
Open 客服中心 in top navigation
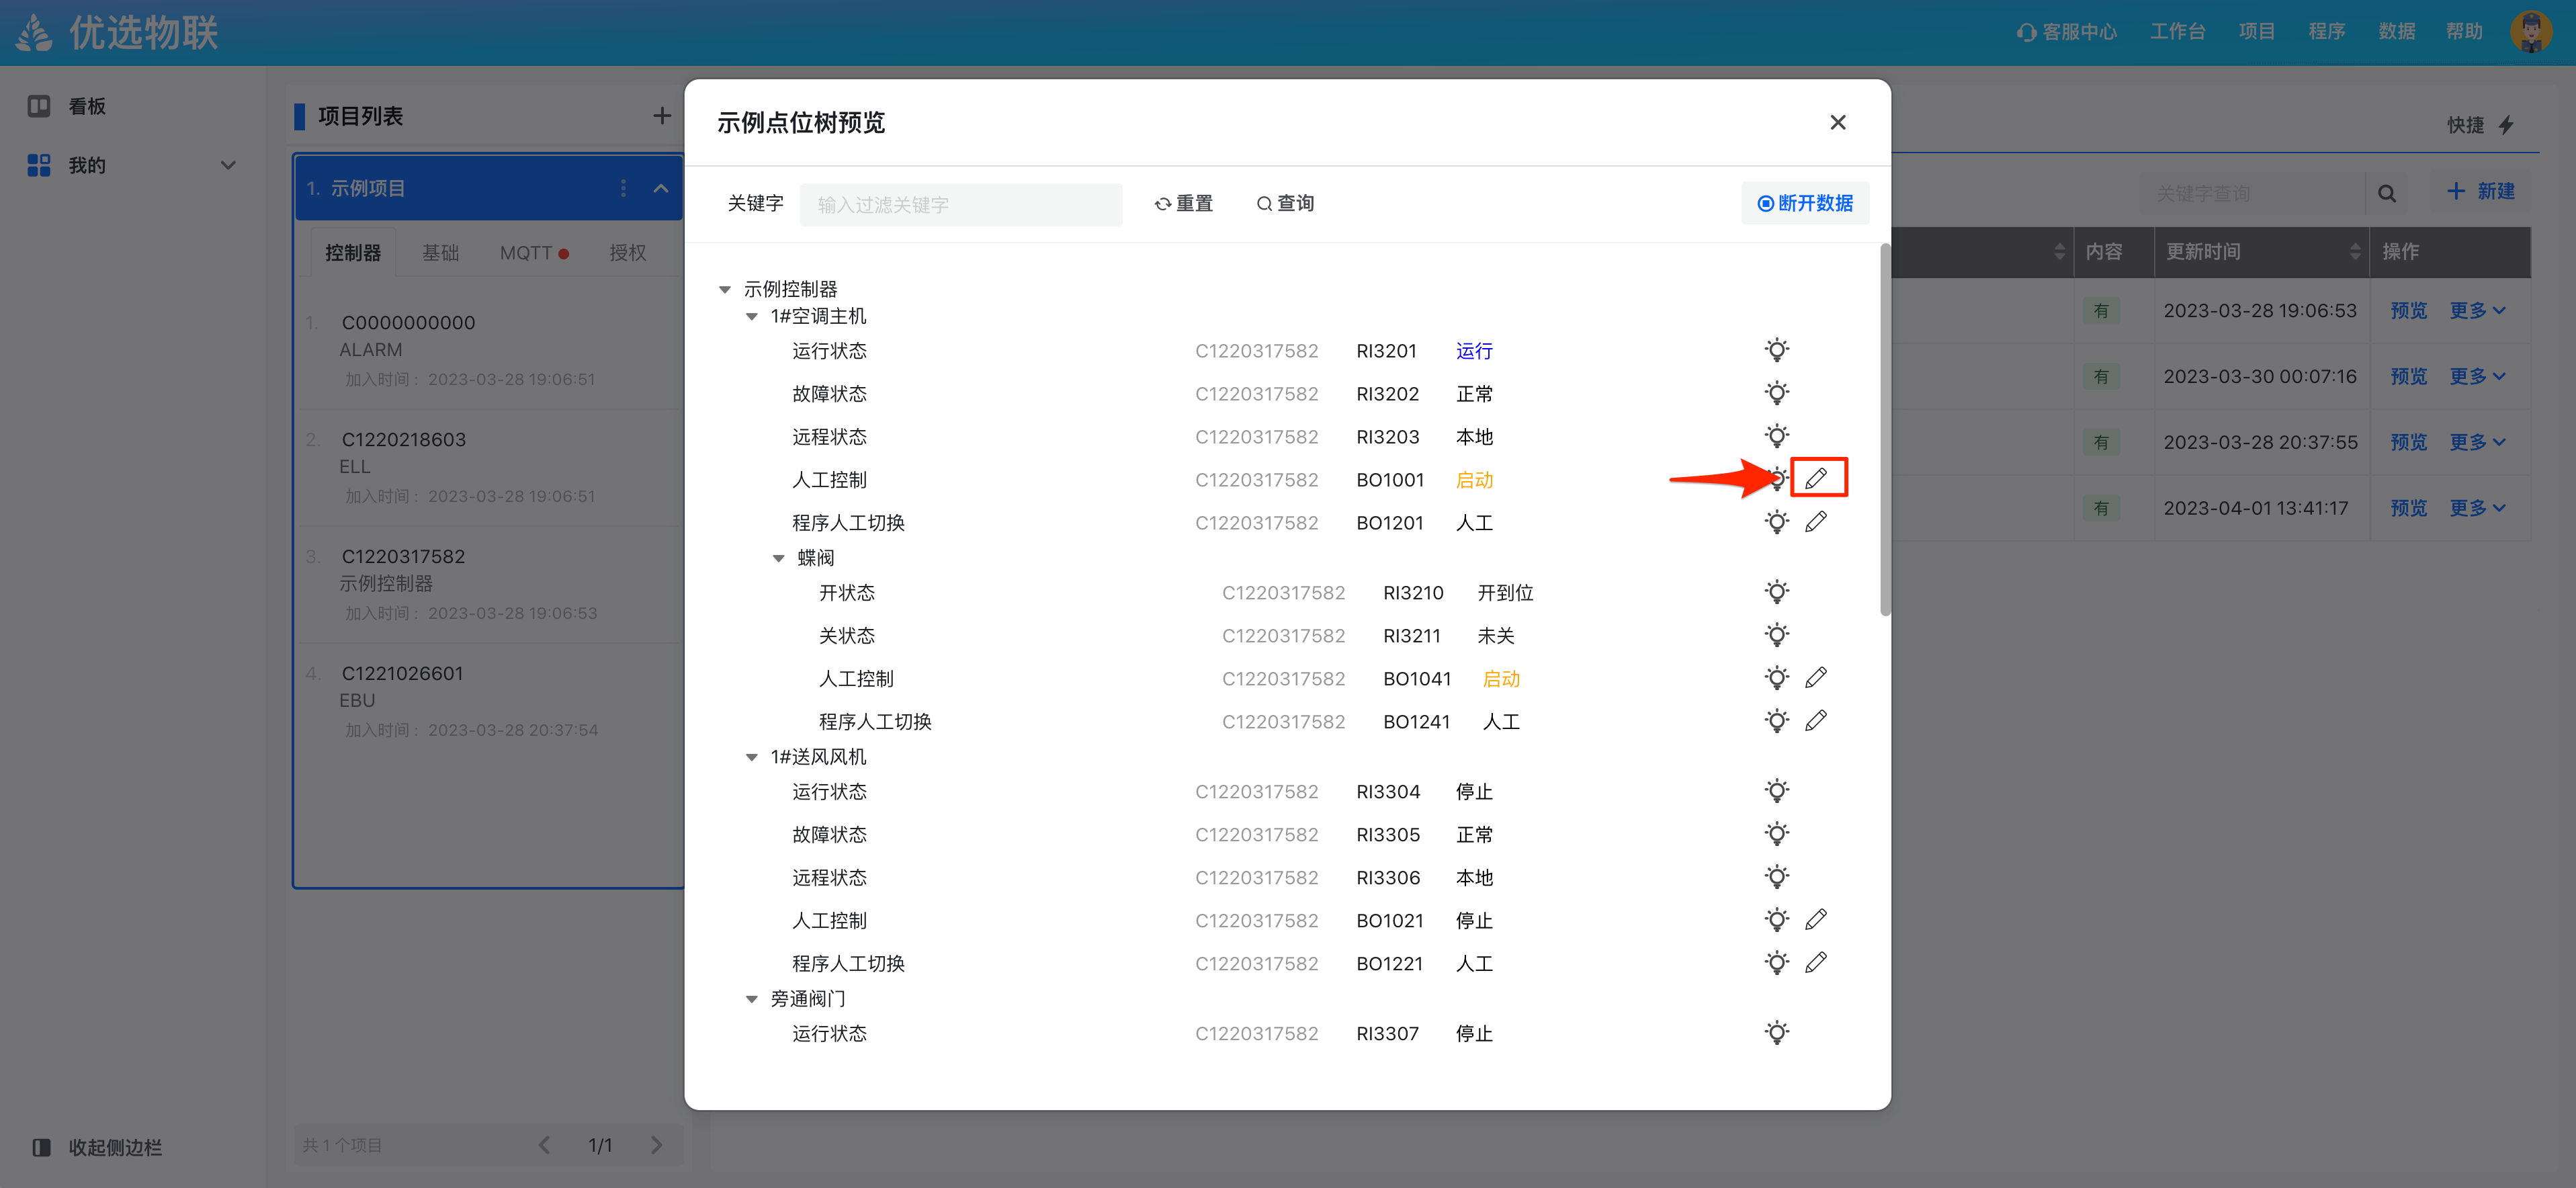(x=2066, y=32)
